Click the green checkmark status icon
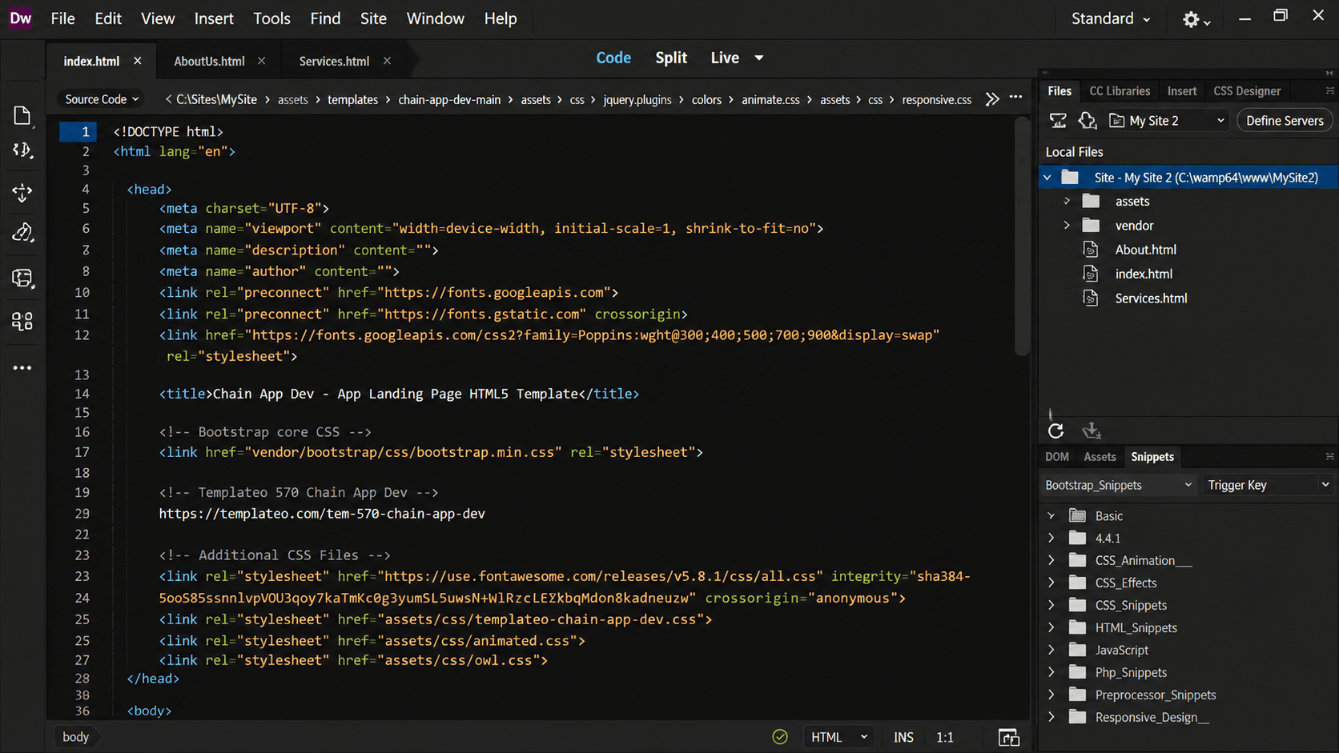The width and height of the screenshot is (1339, 753). coord(780,737)
